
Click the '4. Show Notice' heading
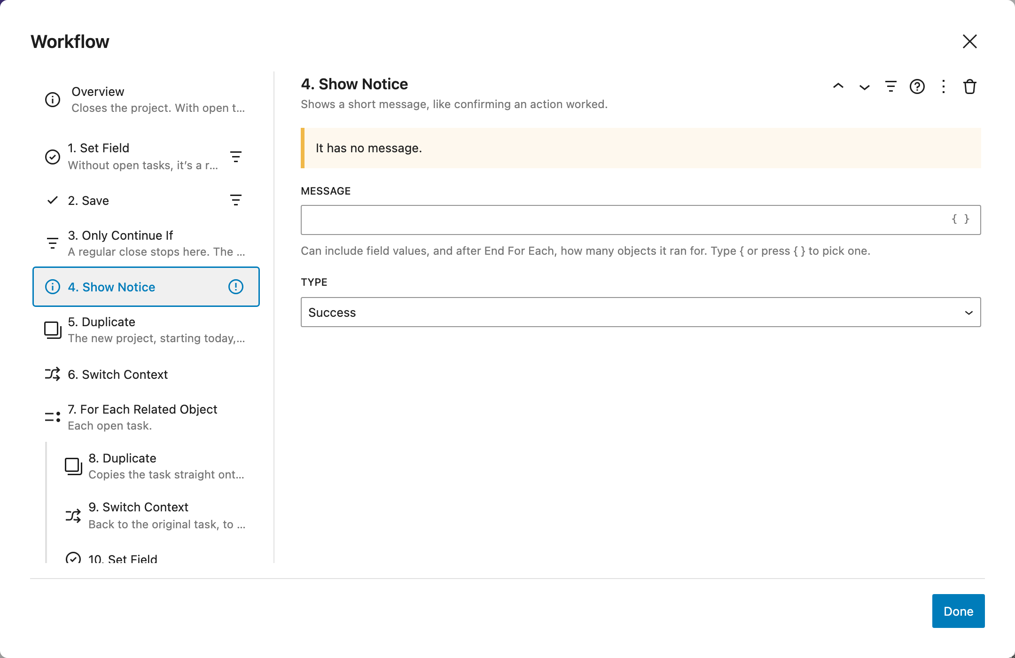point(354,84)
